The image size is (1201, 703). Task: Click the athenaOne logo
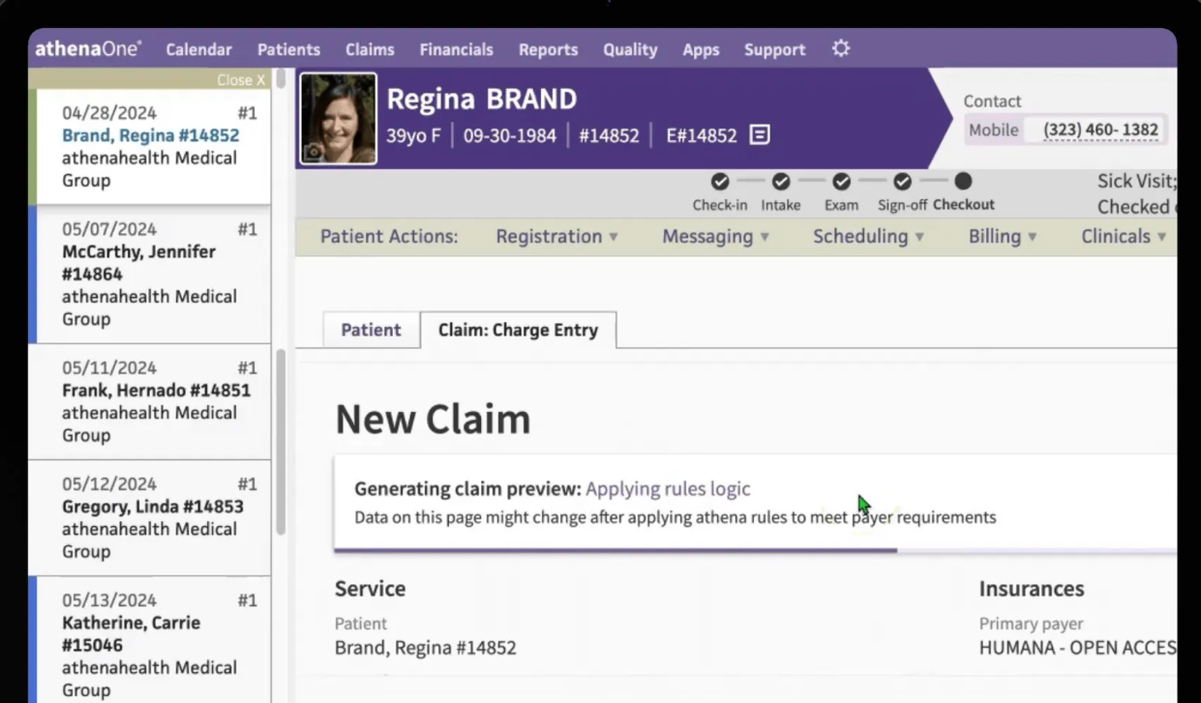coord(89,48)
